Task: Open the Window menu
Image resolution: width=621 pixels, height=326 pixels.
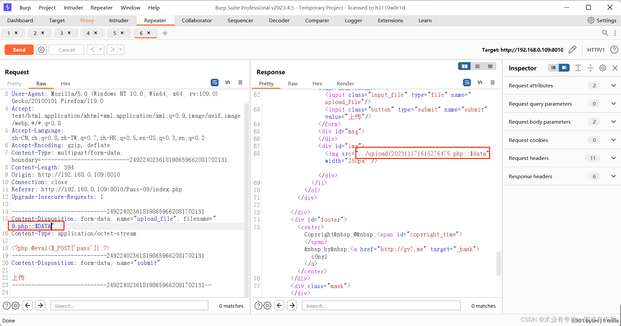Action: coord(130,8)
